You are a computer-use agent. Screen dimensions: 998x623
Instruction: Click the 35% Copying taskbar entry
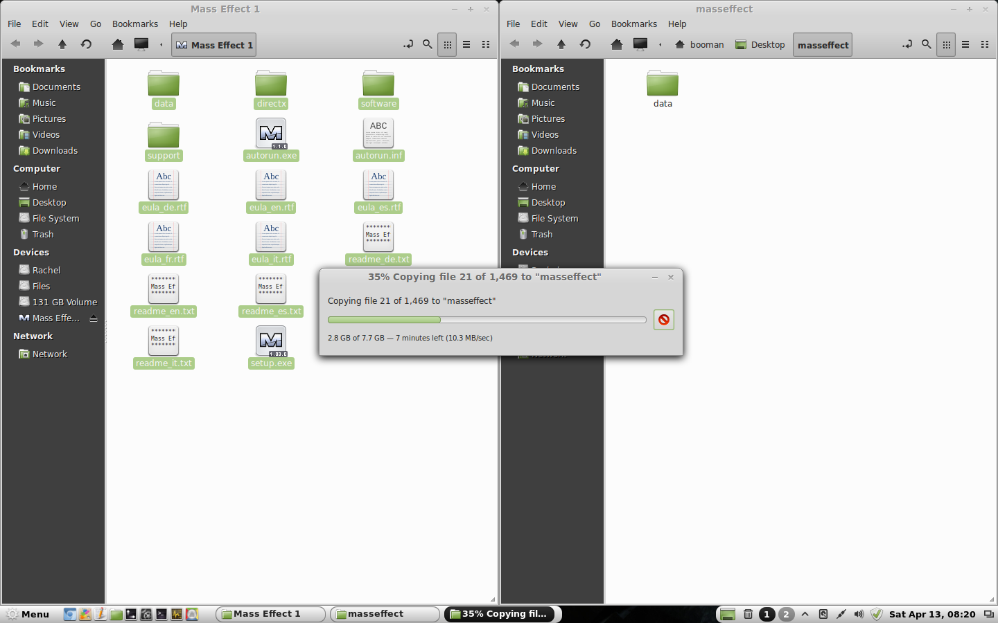click(x=499, y=614)
